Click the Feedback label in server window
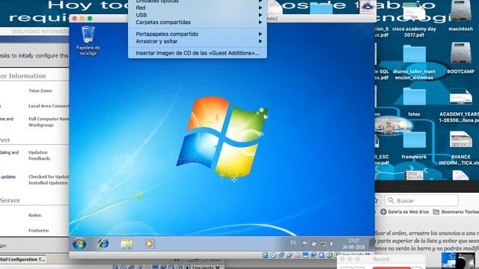 point(40,158)
